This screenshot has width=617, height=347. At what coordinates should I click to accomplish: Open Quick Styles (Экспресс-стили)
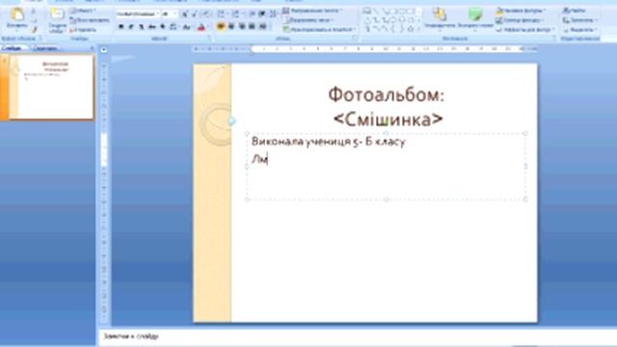[x=475, y=19]
